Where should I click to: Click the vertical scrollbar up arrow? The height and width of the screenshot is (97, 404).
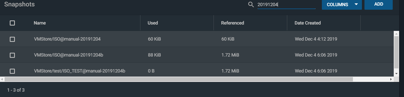[396, 34]
